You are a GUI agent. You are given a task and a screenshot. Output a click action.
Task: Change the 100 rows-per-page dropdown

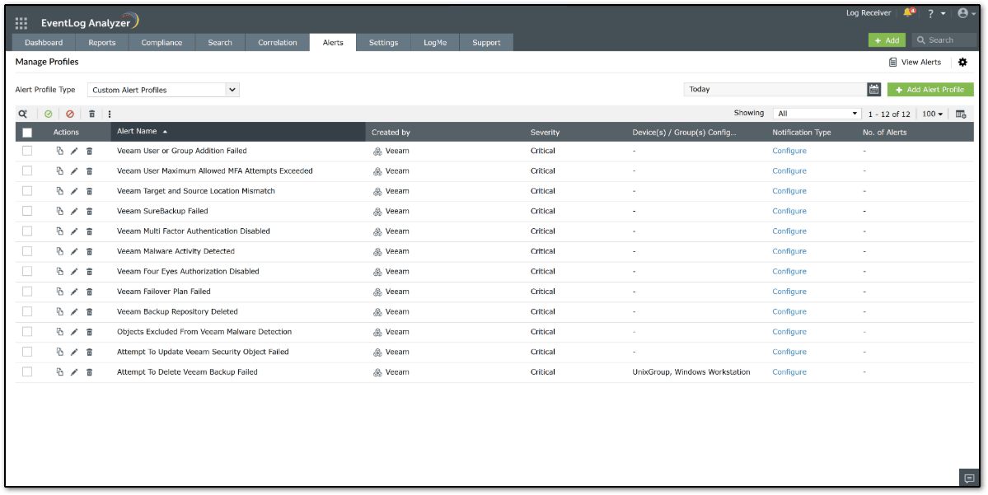click(x=933, y=114)
